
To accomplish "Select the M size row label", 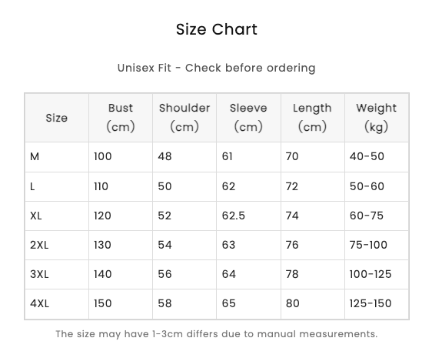I will click(x=35, y=157).
